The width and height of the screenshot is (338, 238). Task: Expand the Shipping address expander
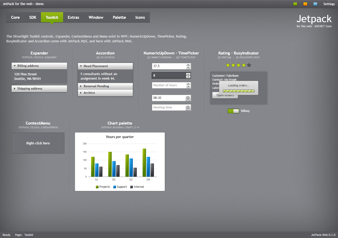pyautogui.click(x=39, y=89)
